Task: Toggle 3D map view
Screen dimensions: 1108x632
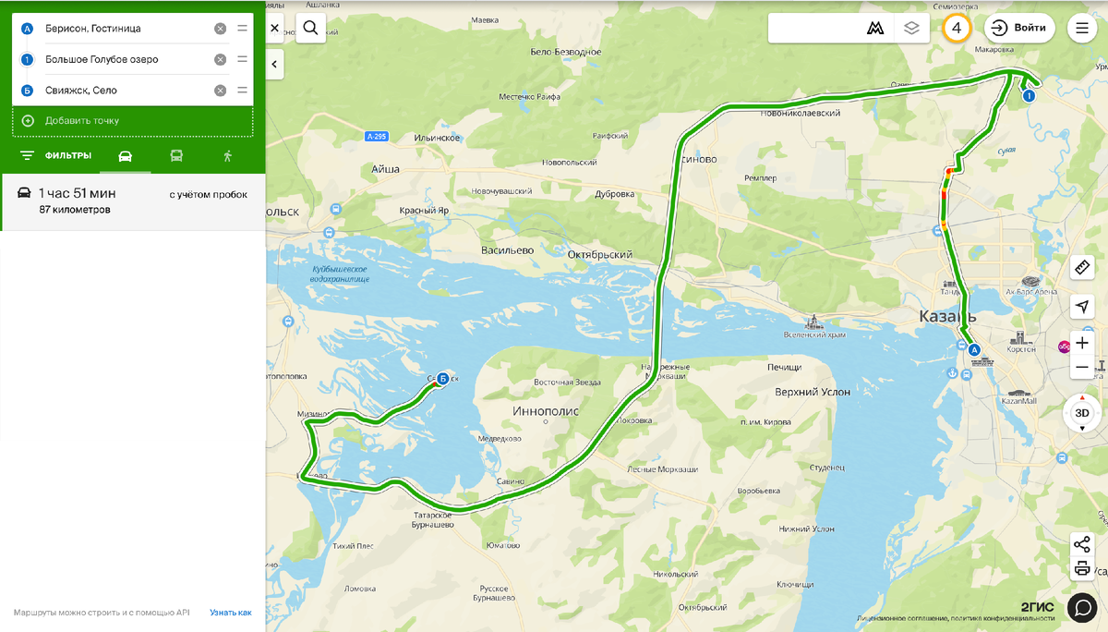Action: point(1082,412)
